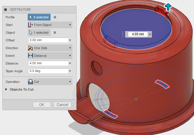194x135 pixels.
Task: Click the sketch center point on the model
Action: [x=136, y=99]
